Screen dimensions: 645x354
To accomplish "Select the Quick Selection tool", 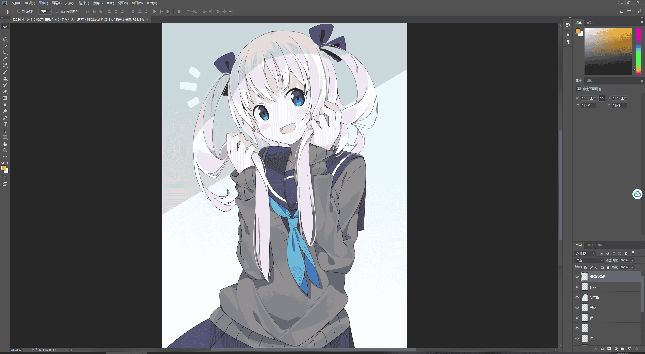I will coord(5,46).
